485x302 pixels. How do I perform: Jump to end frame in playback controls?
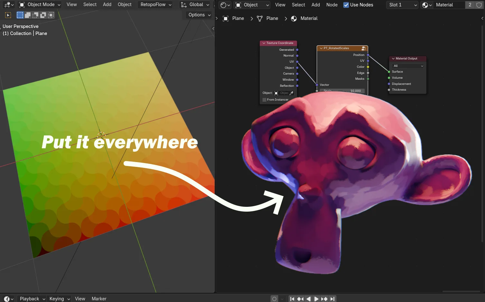point(332,298)
